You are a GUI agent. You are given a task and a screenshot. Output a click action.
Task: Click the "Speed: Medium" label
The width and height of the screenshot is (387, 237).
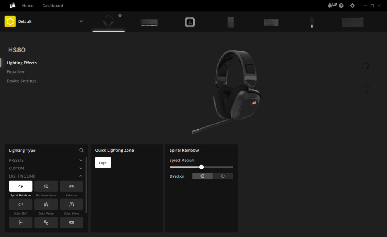182,160
